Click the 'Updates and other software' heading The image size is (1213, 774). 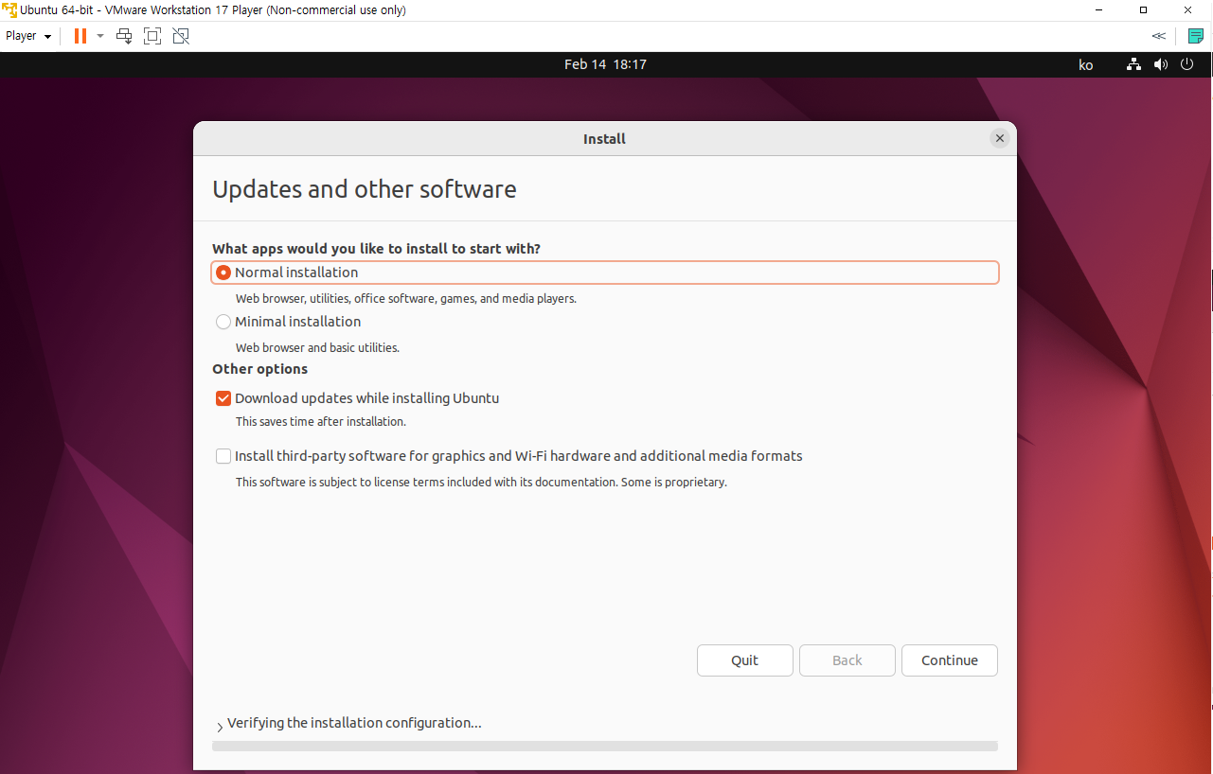[365, 189]
